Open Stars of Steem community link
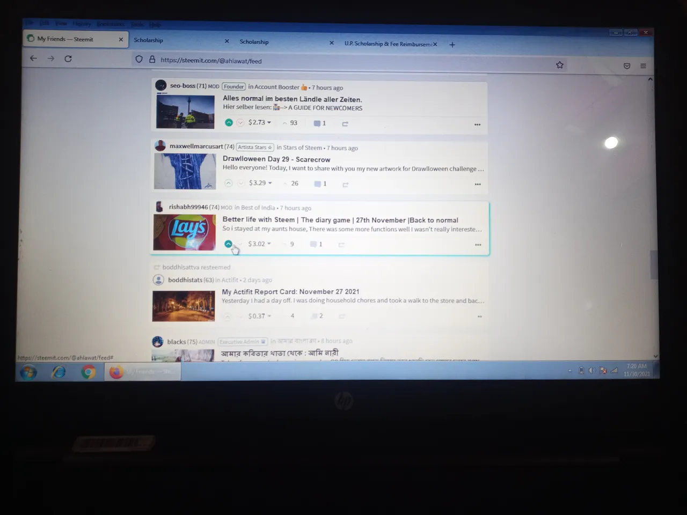The width and height of the screenshot is (687, 515). coord(302,148)
